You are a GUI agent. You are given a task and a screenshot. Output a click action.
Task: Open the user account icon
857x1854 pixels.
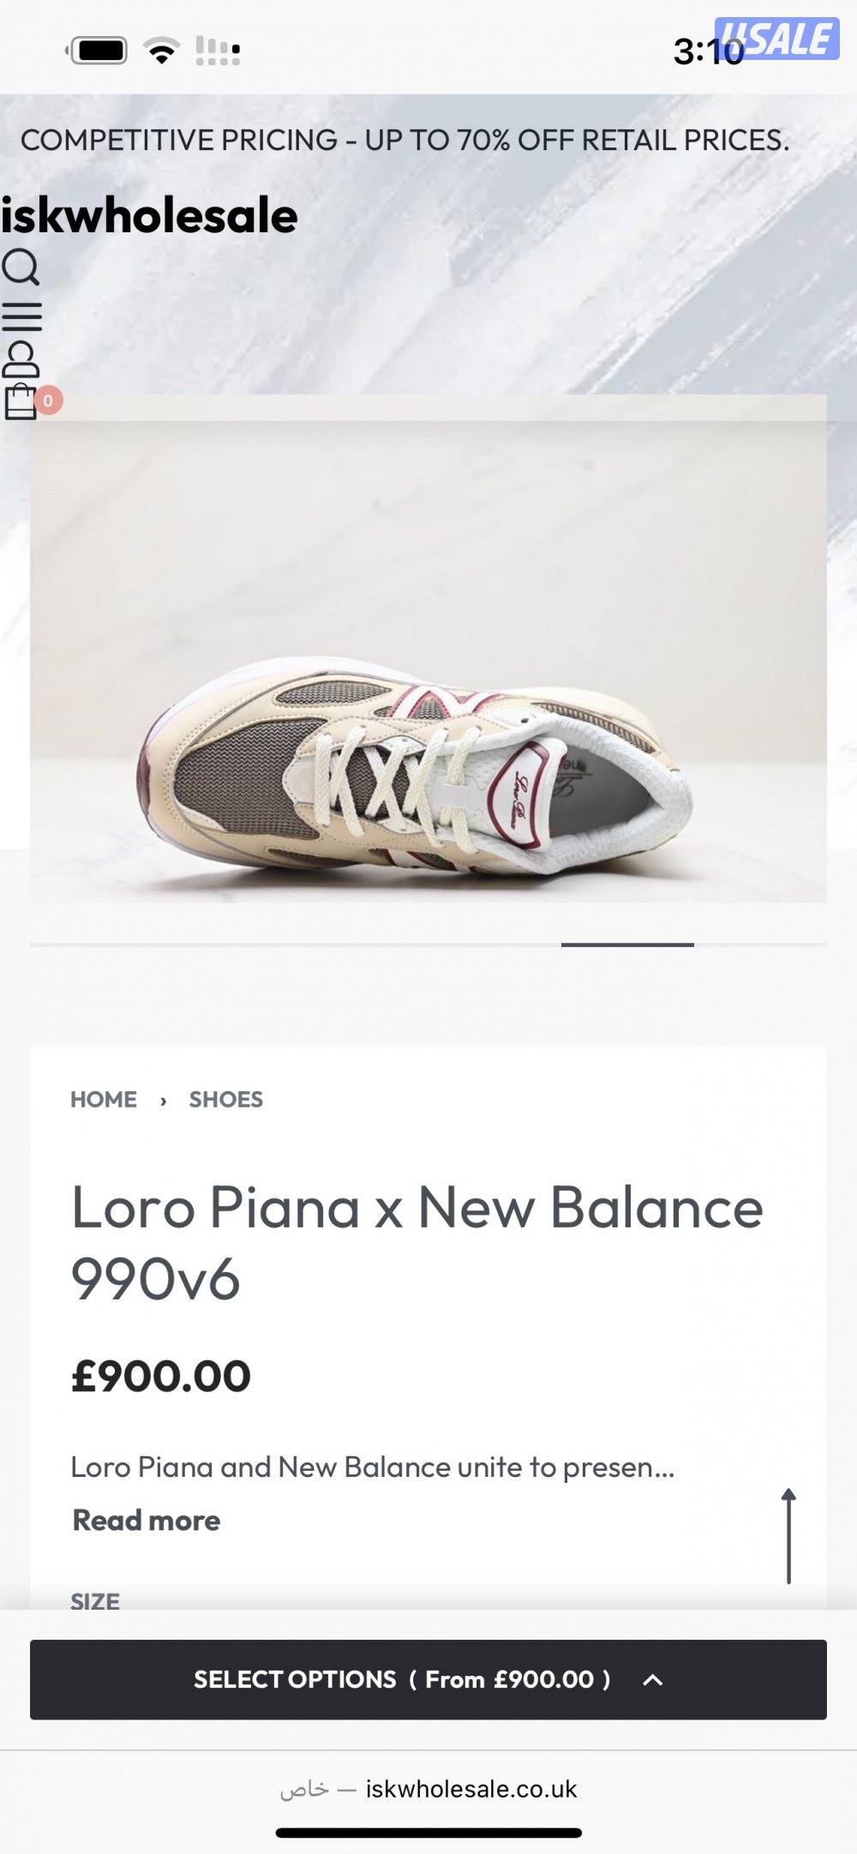(x=21, y=360)
